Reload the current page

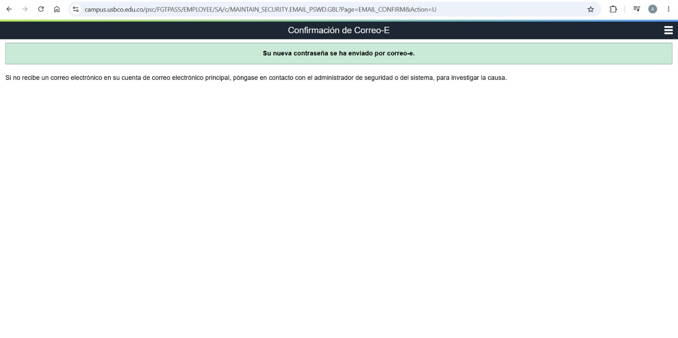click(41, 9)
